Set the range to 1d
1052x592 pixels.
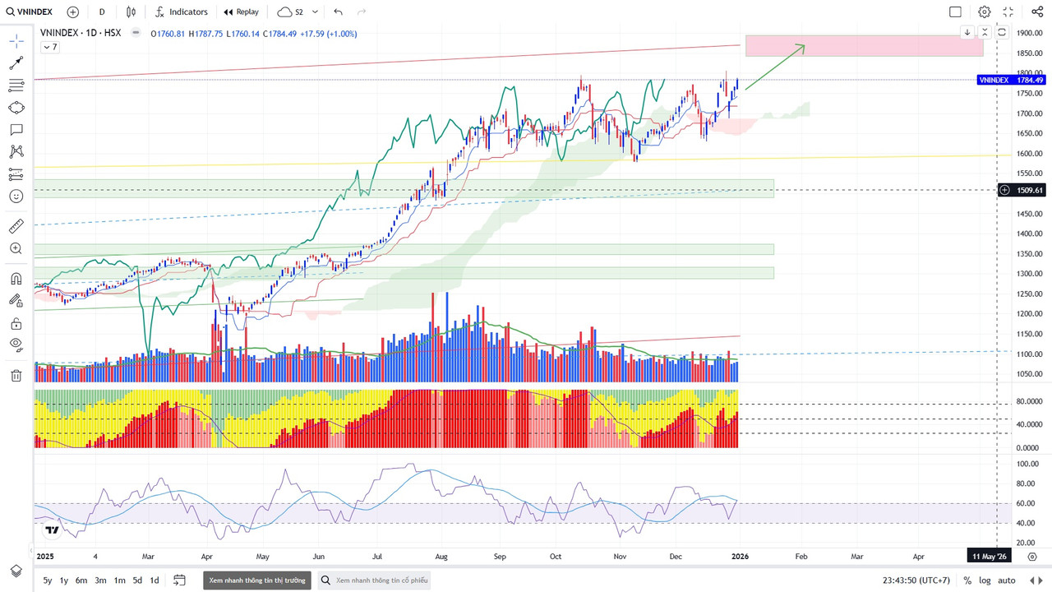click(x=155, y=580)
